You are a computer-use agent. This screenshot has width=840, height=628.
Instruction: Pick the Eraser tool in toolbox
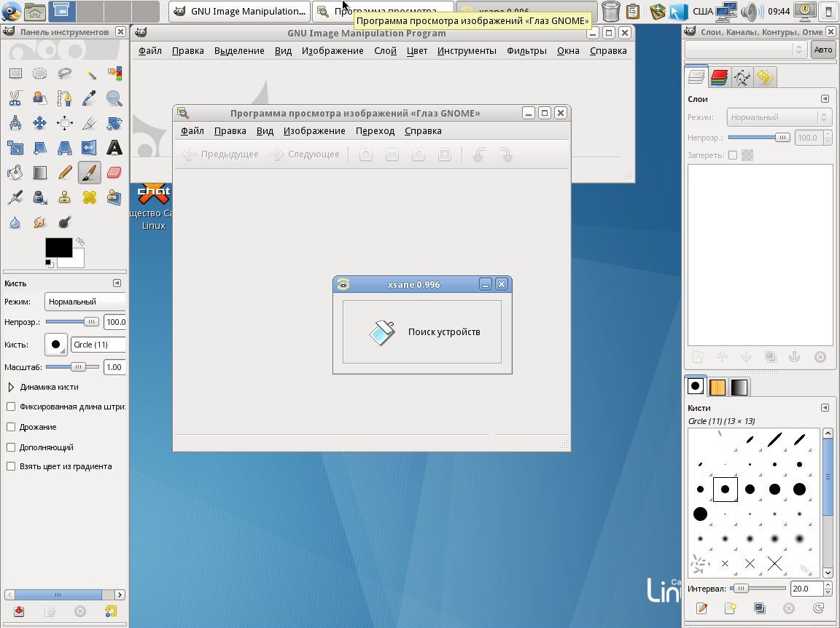[114, 173]
